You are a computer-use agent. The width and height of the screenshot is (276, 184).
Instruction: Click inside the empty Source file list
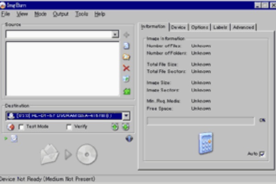62,69
